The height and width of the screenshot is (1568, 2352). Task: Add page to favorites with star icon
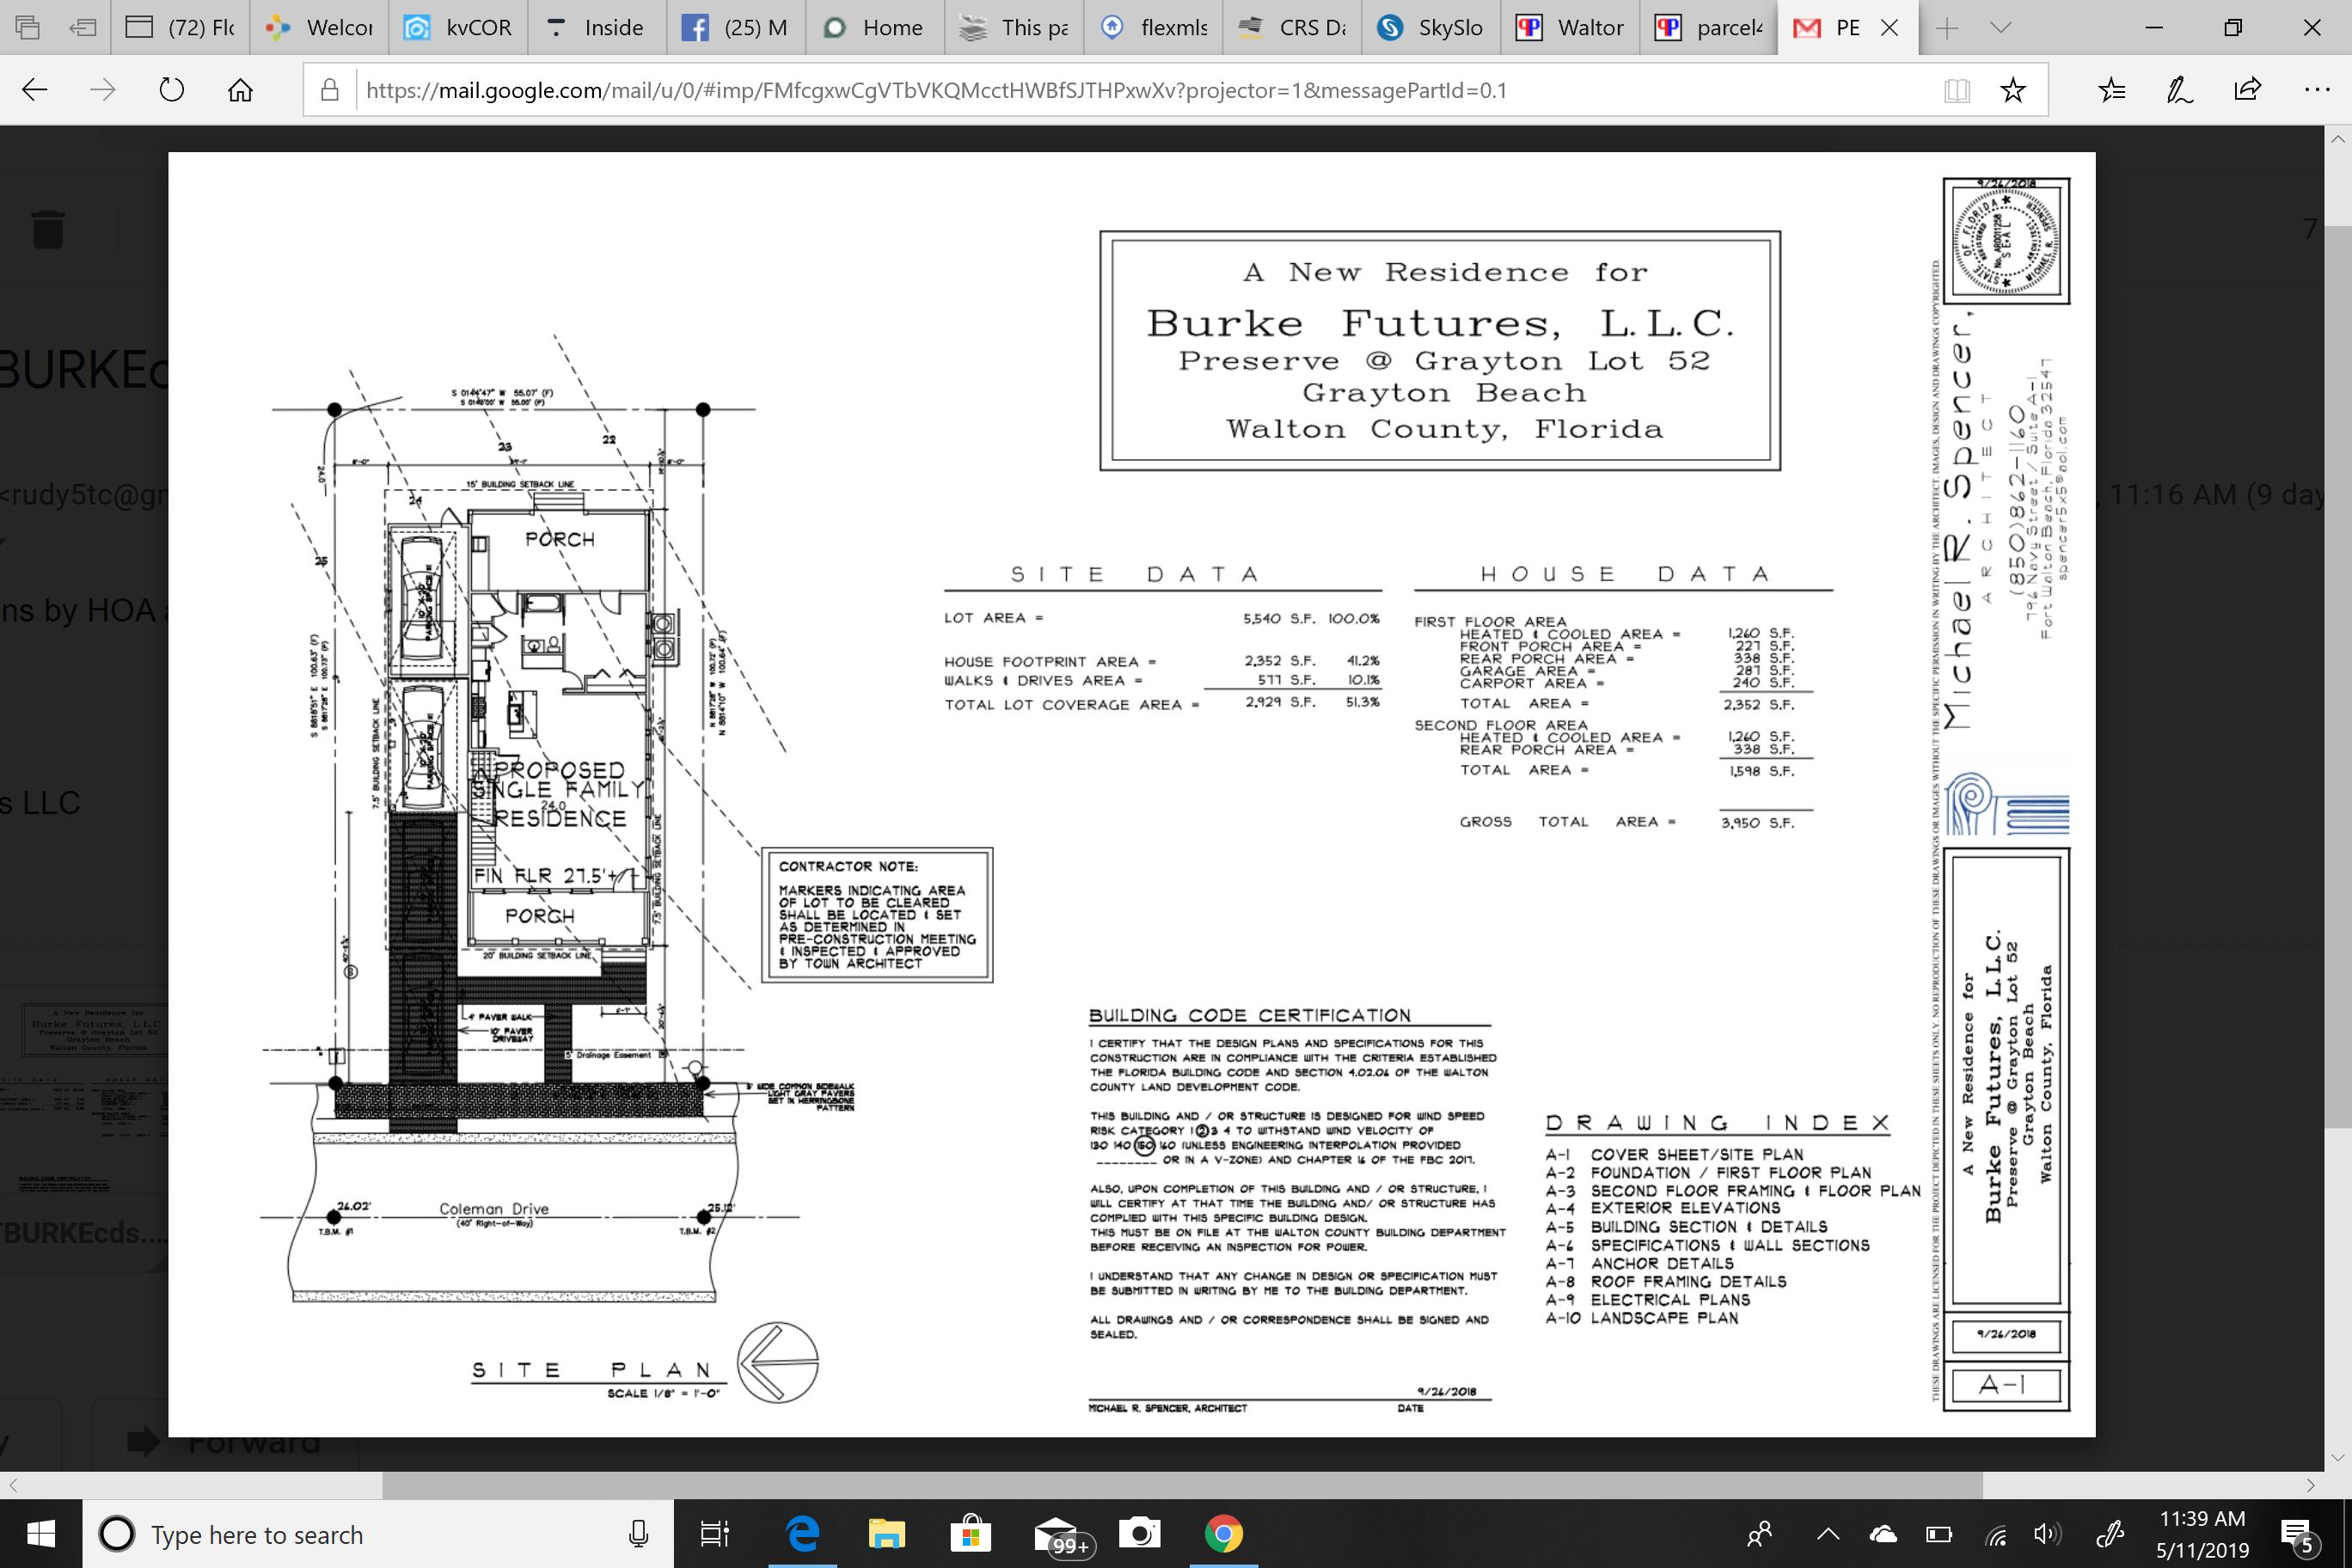point(2012,90)
